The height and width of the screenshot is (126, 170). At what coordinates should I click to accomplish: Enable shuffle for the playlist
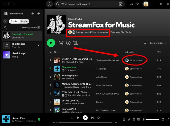pos(61,43)
